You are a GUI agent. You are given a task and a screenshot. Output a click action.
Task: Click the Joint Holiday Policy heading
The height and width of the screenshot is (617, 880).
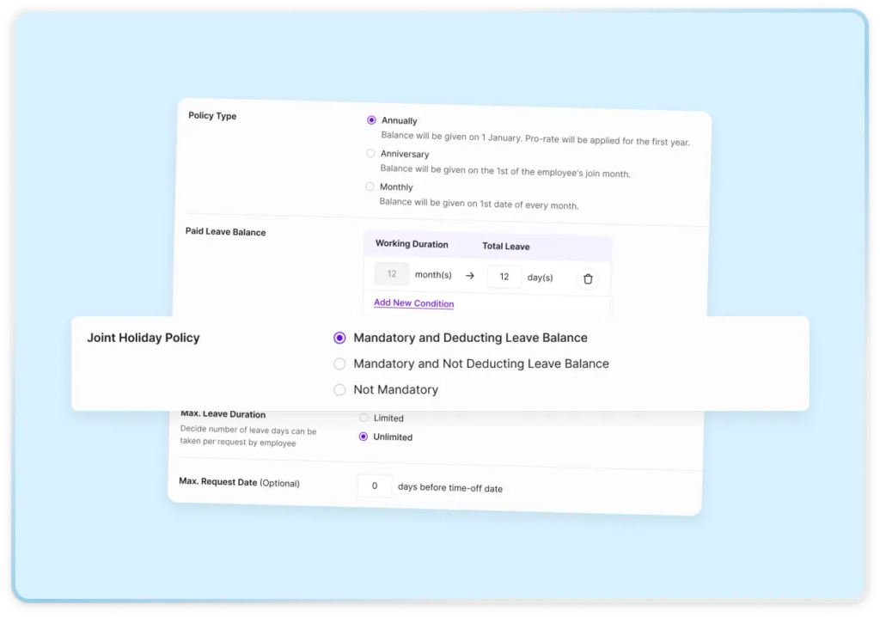(x=143, y=338)
